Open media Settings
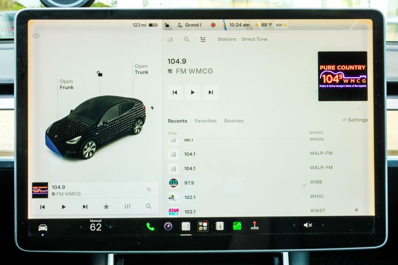The height and width of the screenshot is (265, 398). [355, 120]
